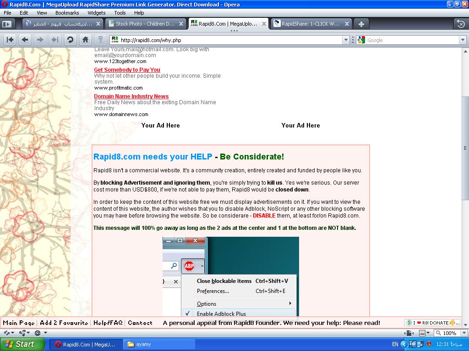Open the Help menu
The image size is (469, 351).
(x=139, y=13)
